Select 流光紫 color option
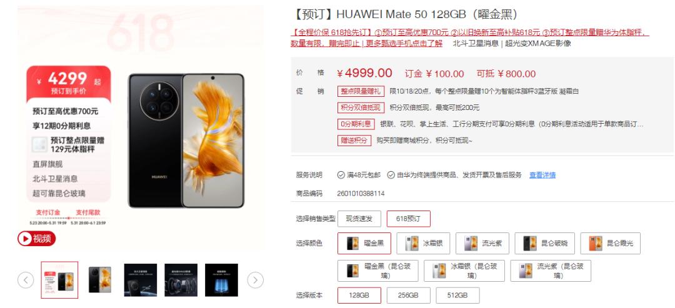This screenshot has width=675, height=308. [x=482, y=244]
